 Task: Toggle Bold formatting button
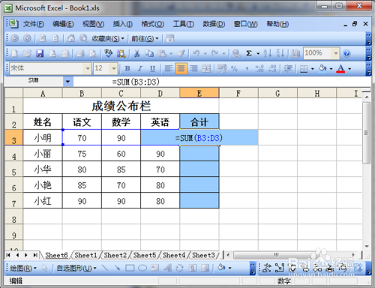coord(127,68)
